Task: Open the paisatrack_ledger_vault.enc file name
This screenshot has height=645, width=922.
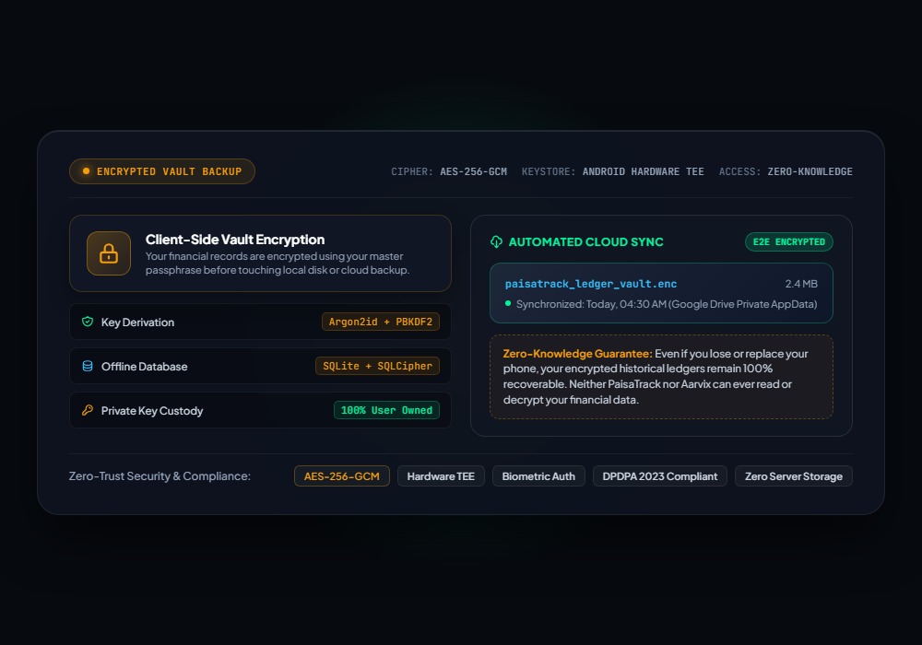Action: coord(591,284)
